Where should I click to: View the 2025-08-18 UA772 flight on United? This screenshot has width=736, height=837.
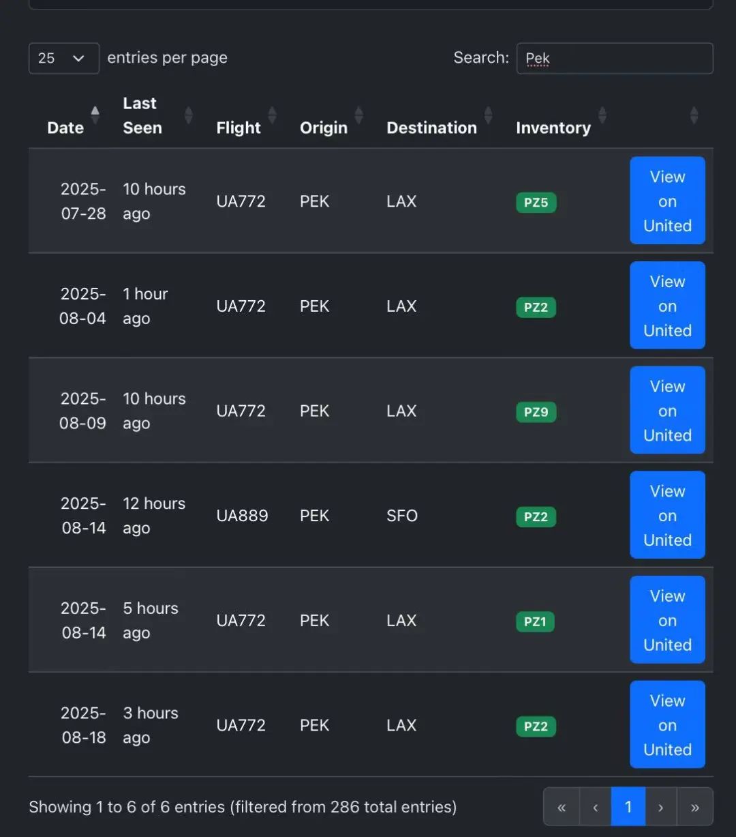(x=667, y=724)
